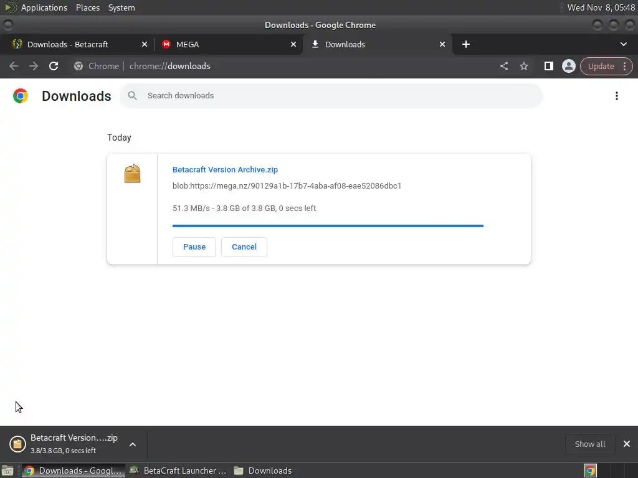The width and height of the screenshot is (638, 478).
Task: Click the zip package file icon
Action: pyautogui.click(x=132, y=174)
